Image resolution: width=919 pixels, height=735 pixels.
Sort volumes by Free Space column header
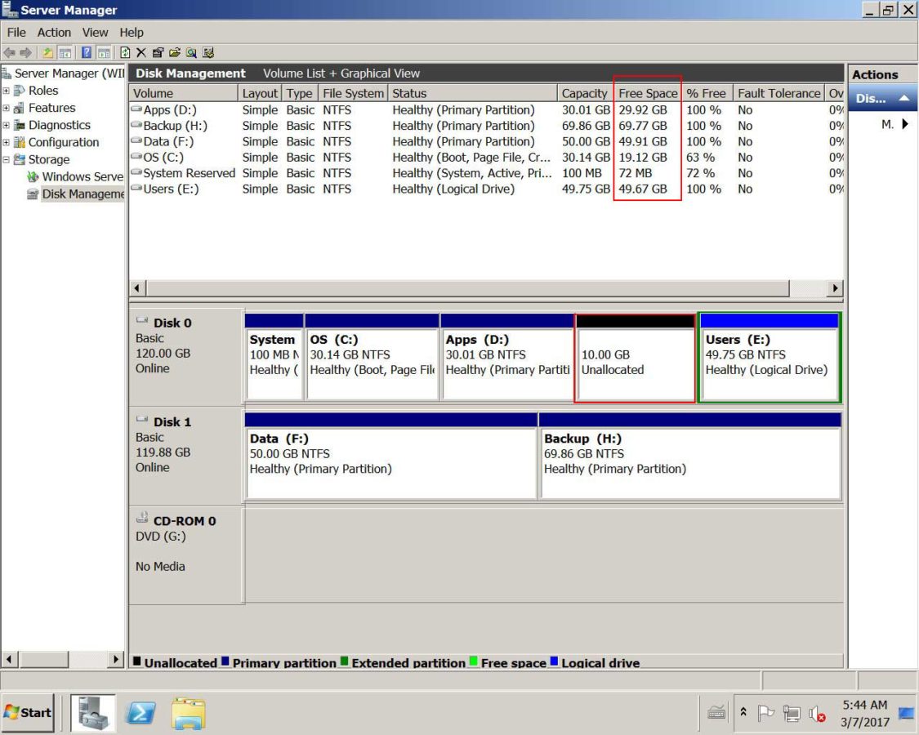pyautogui.click(x=648, y=93)
